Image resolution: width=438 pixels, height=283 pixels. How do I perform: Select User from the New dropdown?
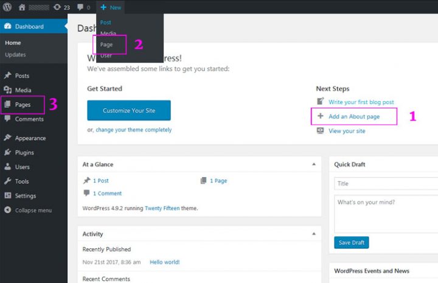coord(106,55)
